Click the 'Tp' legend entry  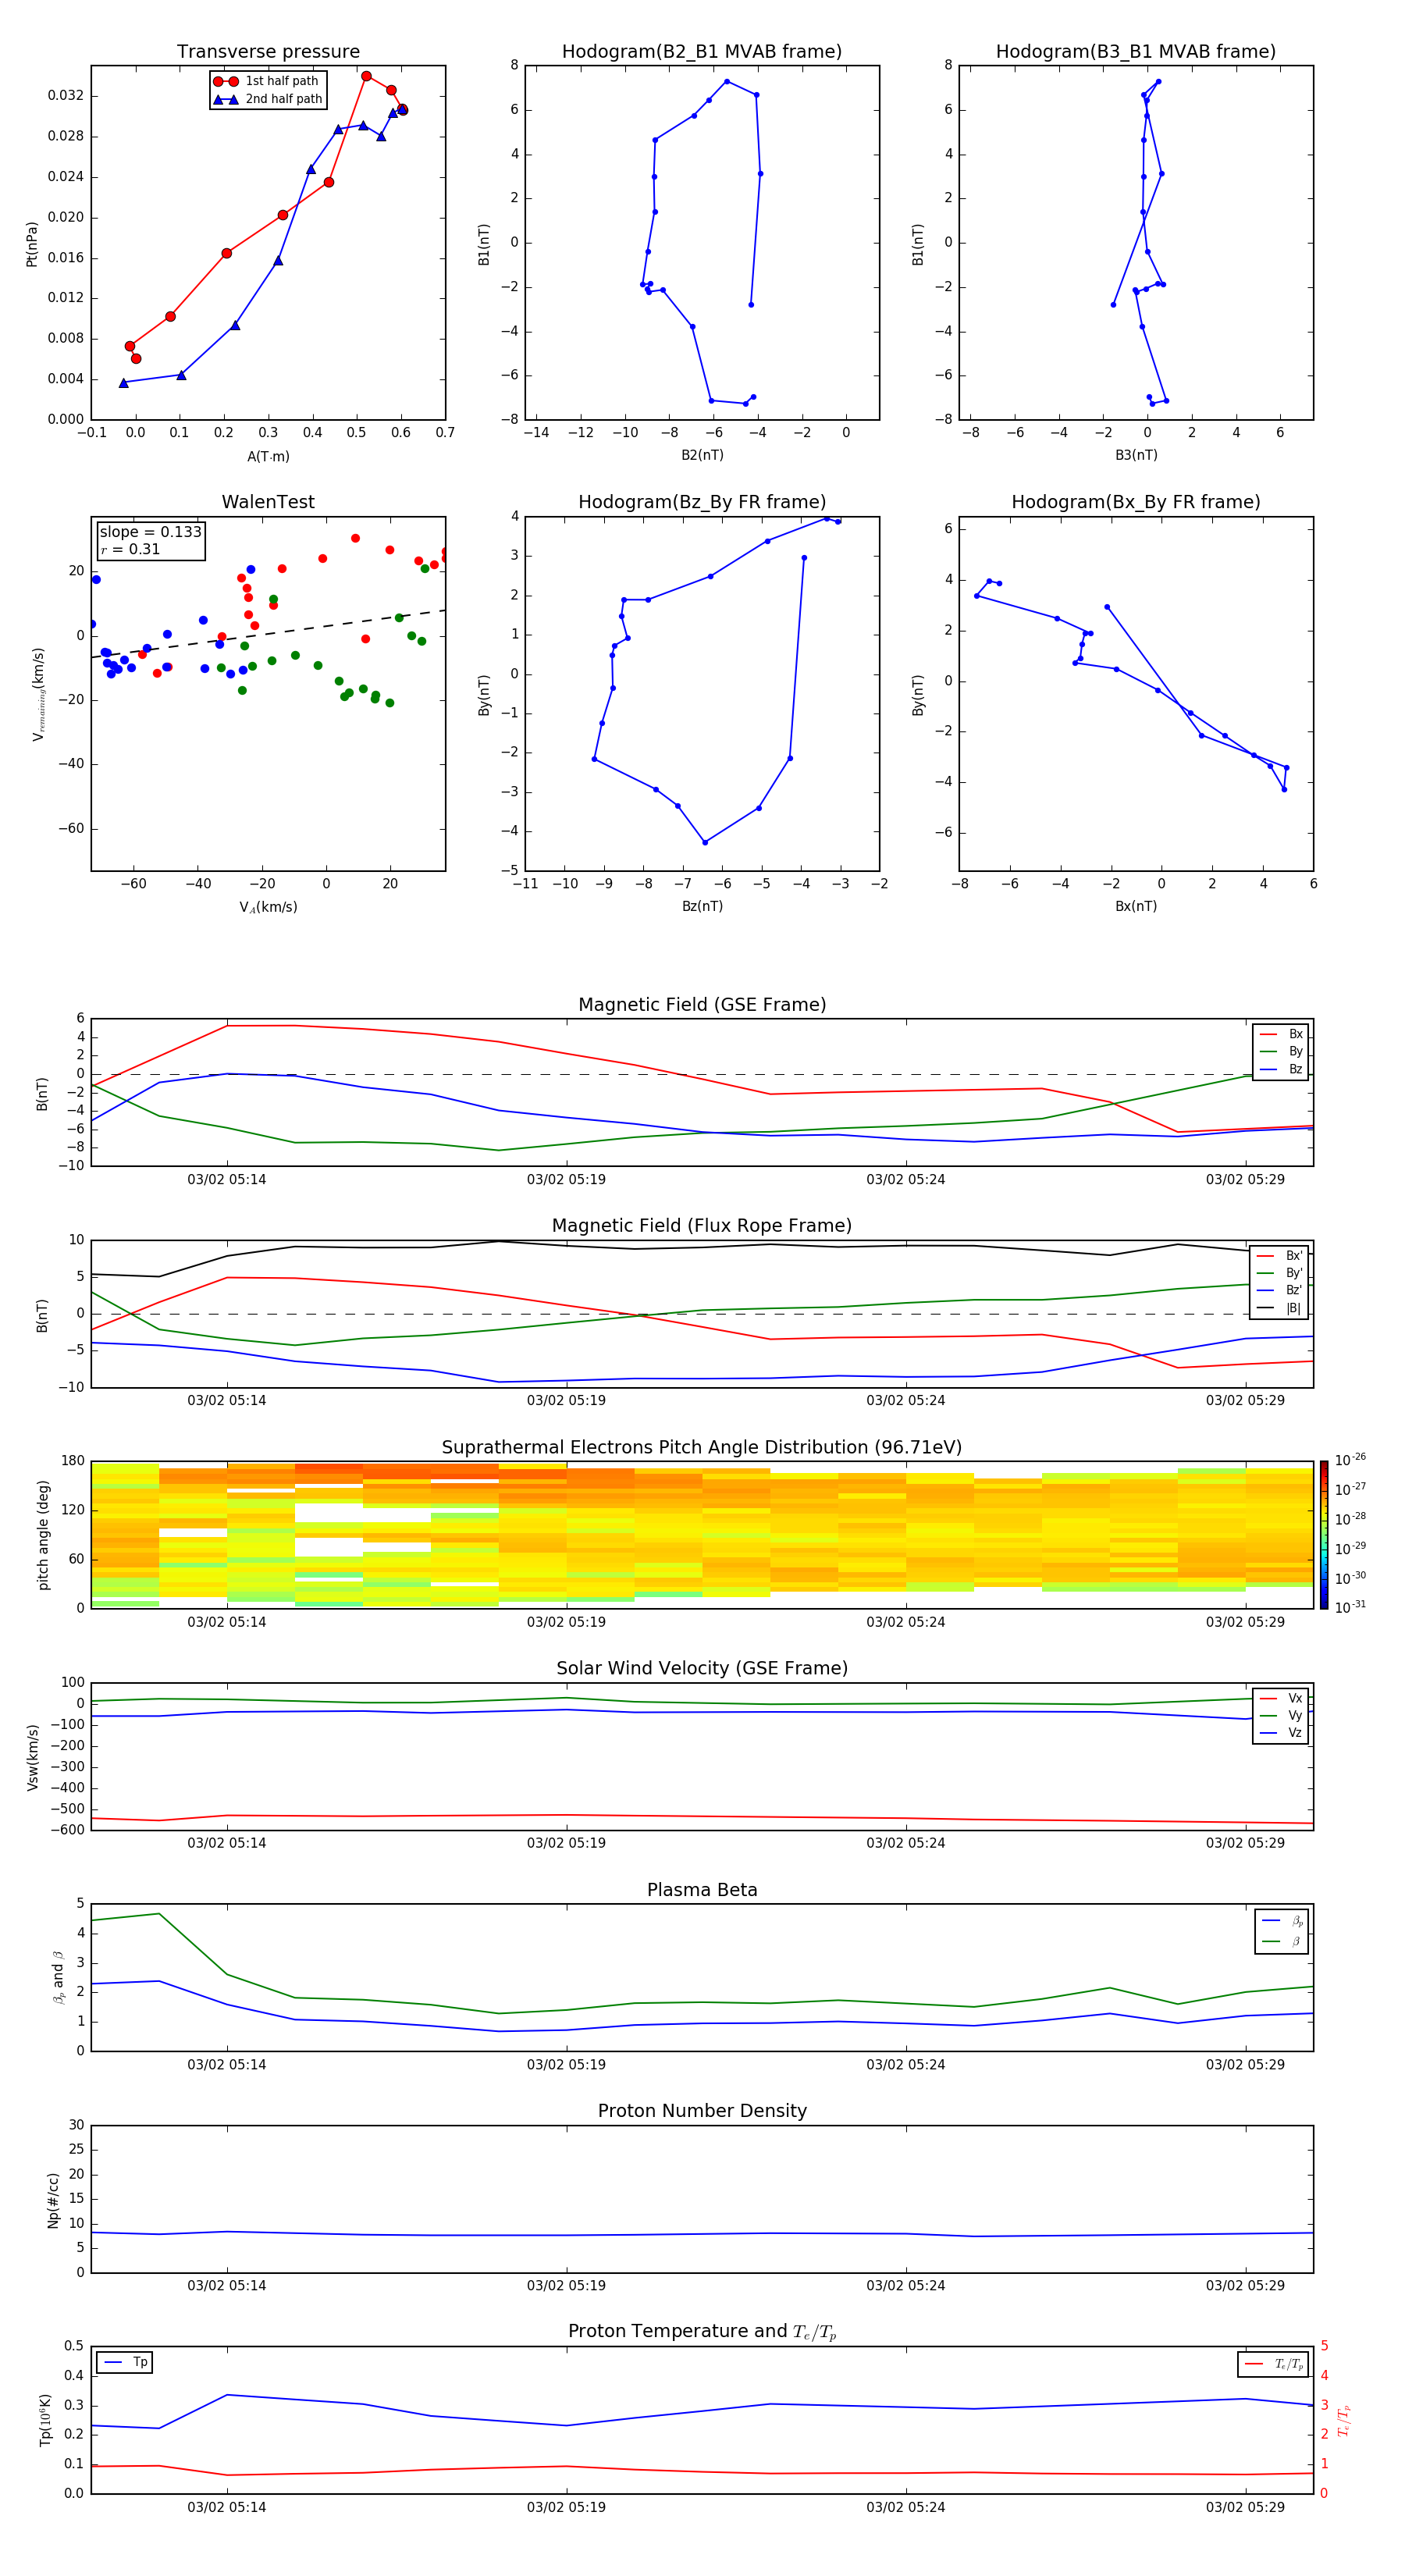(x=125, y=2362)
